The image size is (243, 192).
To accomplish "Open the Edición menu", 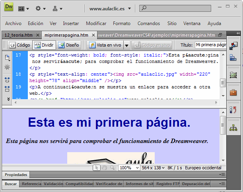I will point(35,24).
